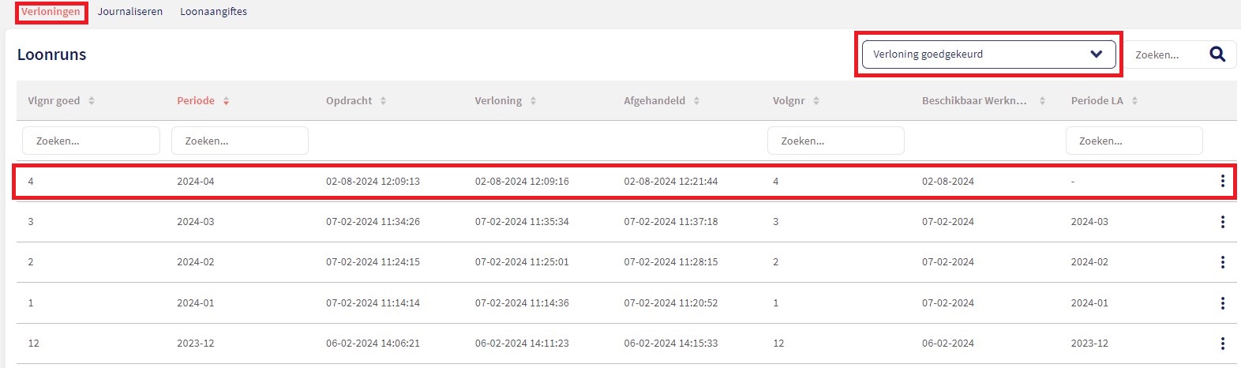This screenshot has width=1241, height=368.
Task: Open the three-dot menu for period 2023-12
Action: point(1222,344)
